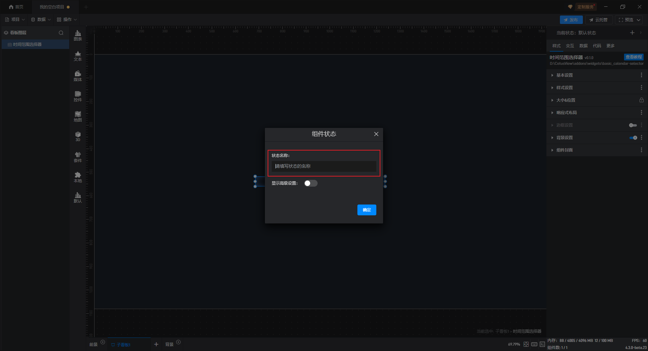Go to 首页 home tab
Viewport: 648px width, 351px height.
(x=16, y=7)
